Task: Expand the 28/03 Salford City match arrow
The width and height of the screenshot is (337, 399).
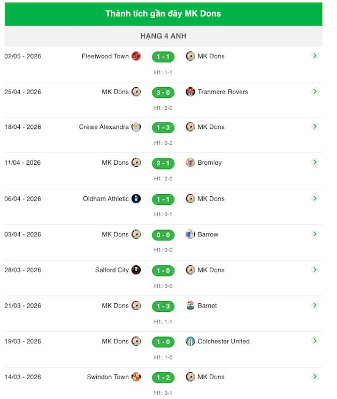Action: pyautogui.click(x=315, y=270)
